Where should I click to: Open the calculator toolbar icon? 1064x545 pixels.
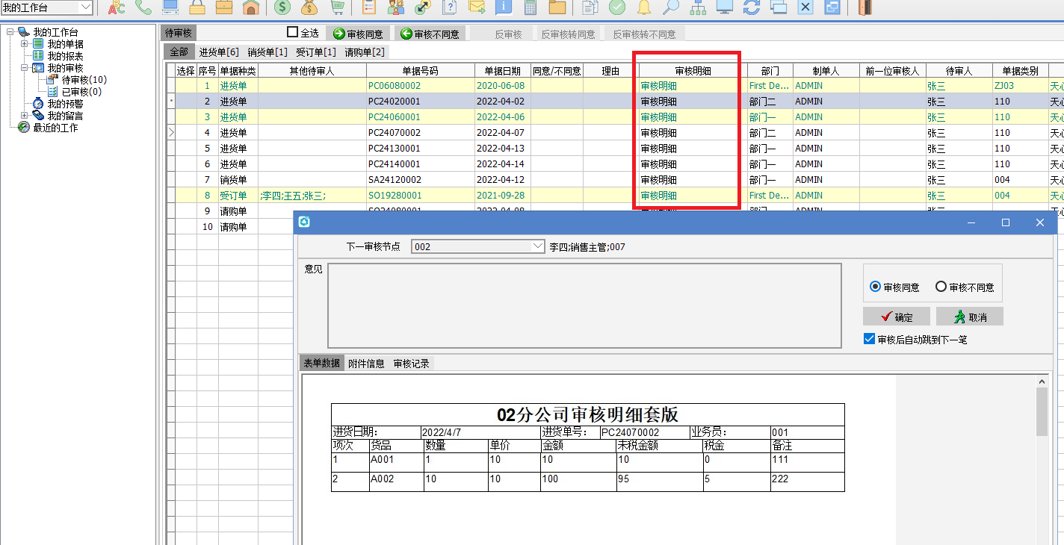coord(531,8)
